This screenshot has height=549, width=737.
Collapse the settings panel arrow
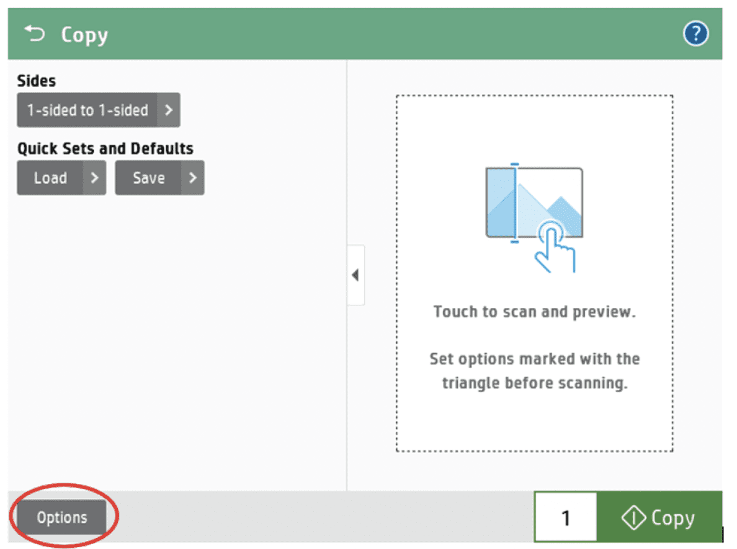[356, 275]
